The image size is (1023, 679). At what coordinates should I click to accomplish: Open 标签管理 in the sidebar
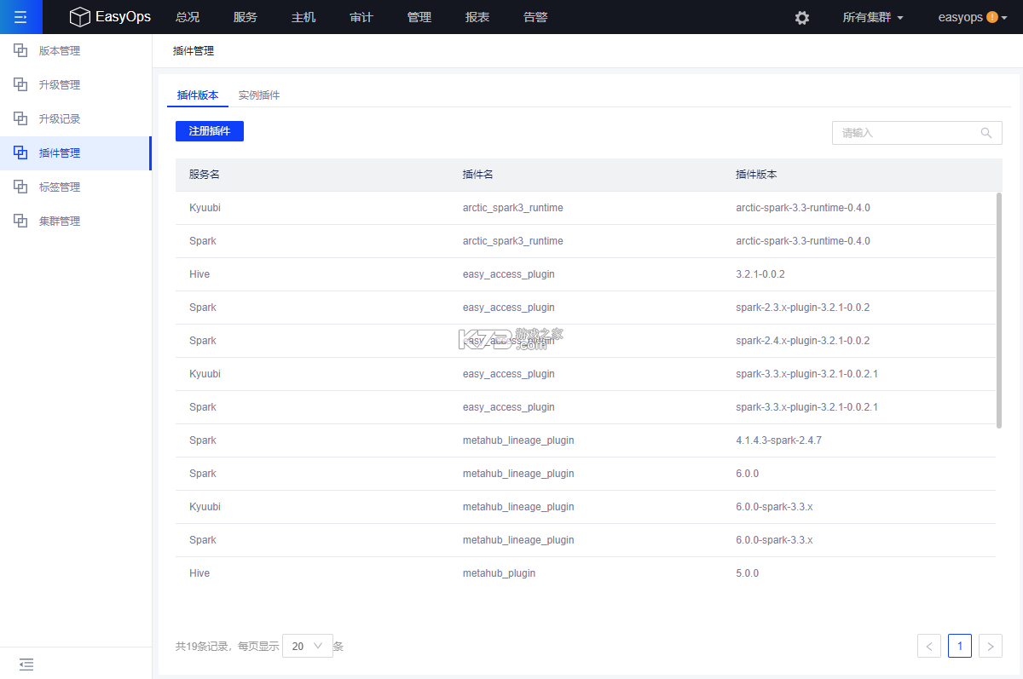click(60, 187)
